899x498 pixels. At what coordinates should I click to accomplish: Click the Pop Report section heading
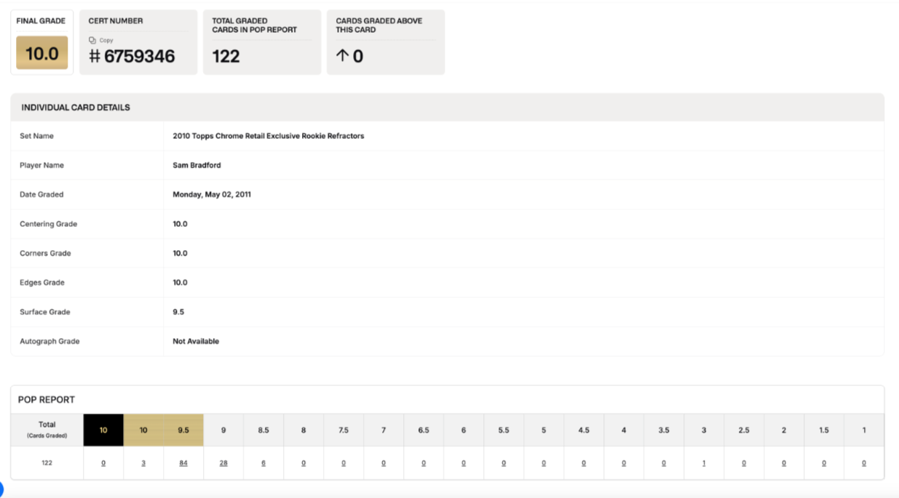[x=47, y=400]
